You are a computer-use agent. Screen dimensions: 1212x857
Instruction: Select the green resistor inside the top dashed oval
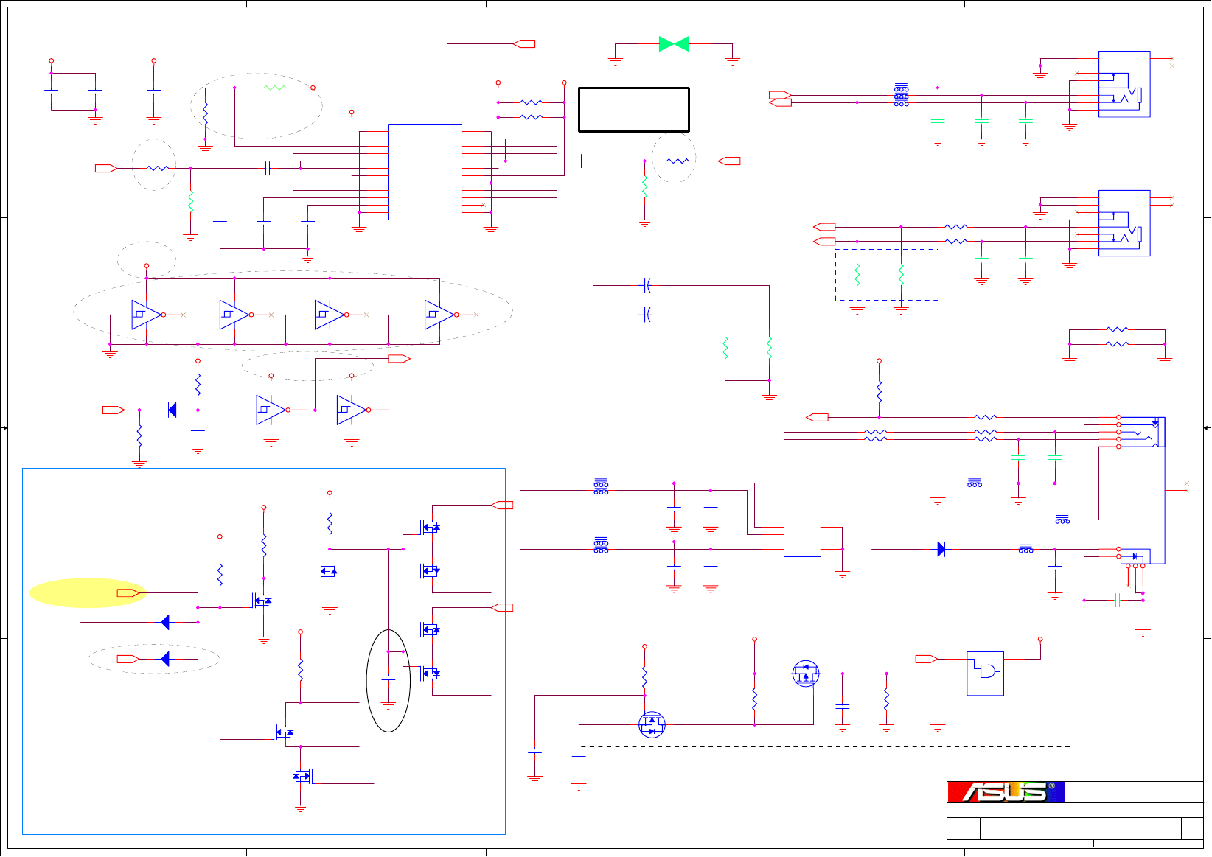point(274,88)
